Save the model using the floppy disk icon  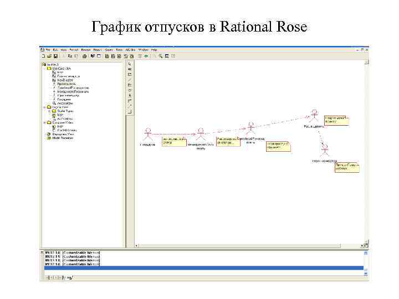(55, 56)
